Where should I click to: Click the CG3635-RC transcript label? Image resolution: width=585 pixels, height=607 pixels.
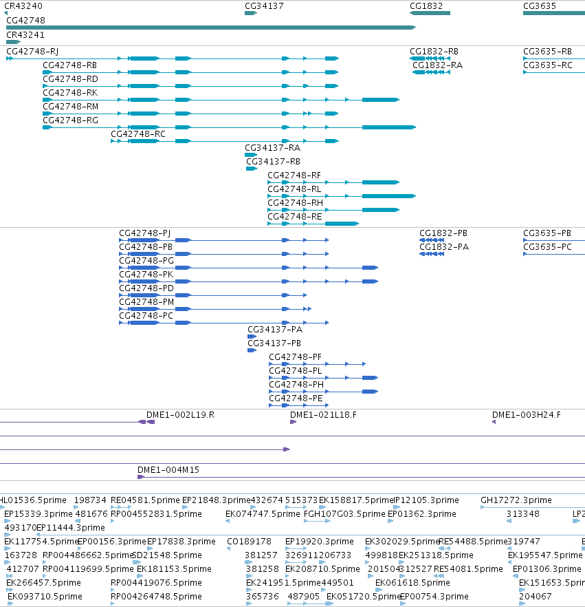point(547,65)
